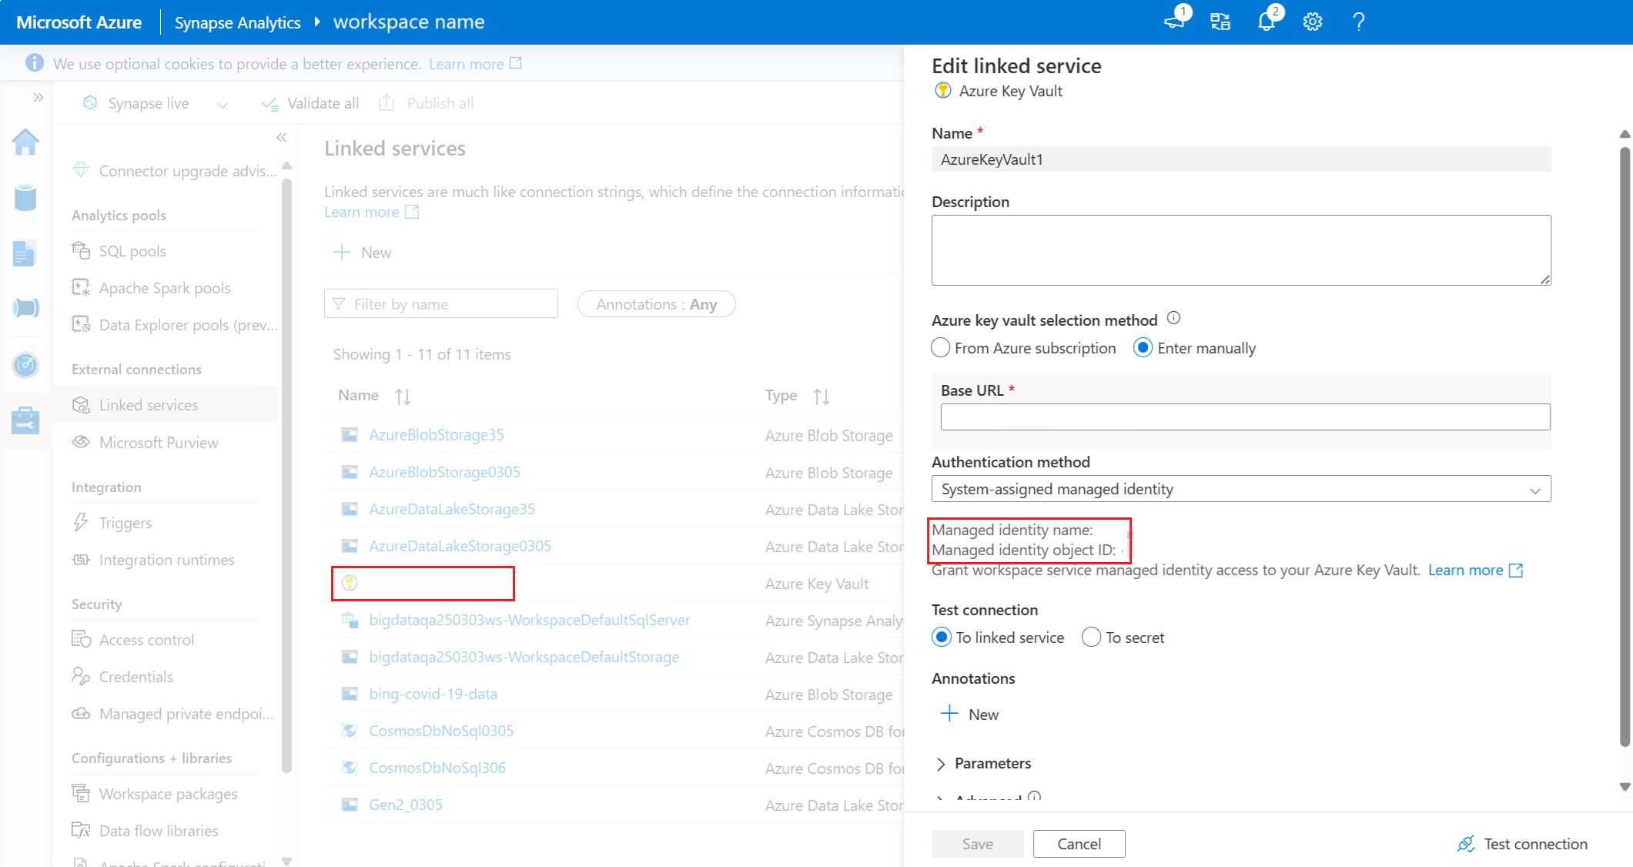
Task: Open the Home hub in the sidebar
Action: point(26,142)
